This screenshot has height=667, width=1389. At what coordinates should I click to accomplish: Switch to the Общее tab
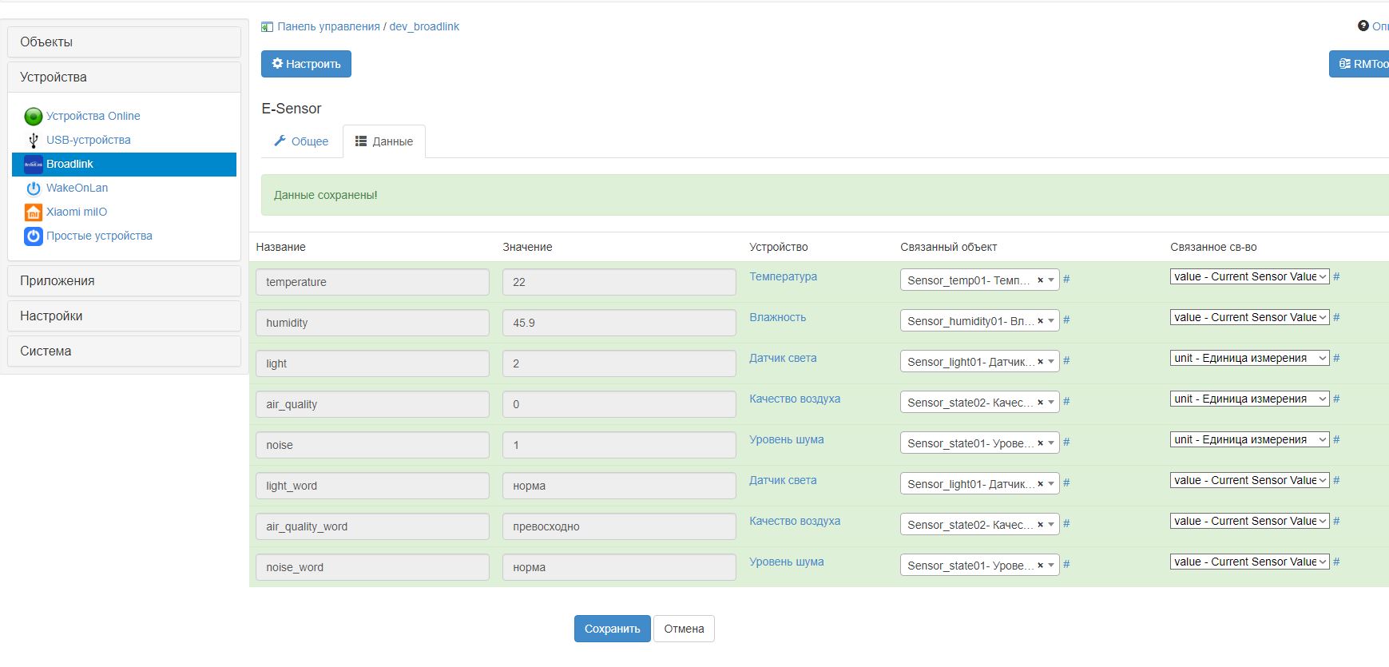(x=301, y=141)
